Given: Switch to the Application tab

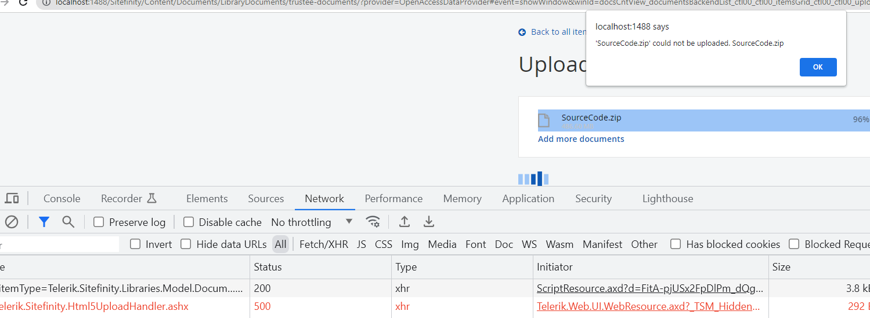Looking at the screenshot, I should tap(528, 199).
